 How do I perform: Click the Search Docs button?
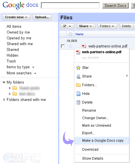pyautogui.click(x=115, y=5)
